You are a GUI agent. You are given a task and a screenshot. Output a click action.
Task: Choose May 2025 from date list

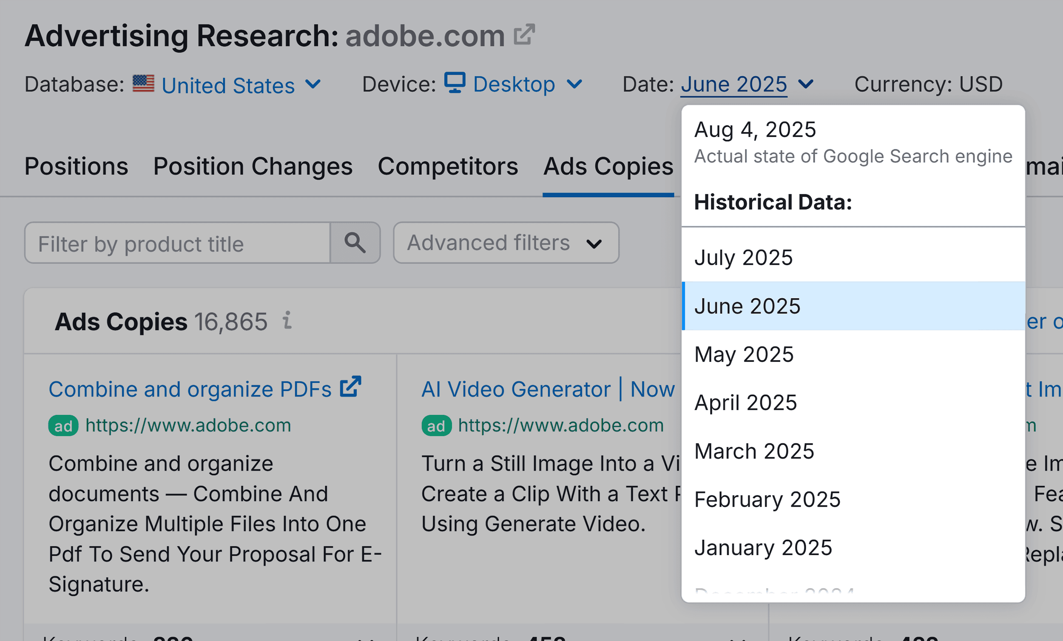point(853,354)
